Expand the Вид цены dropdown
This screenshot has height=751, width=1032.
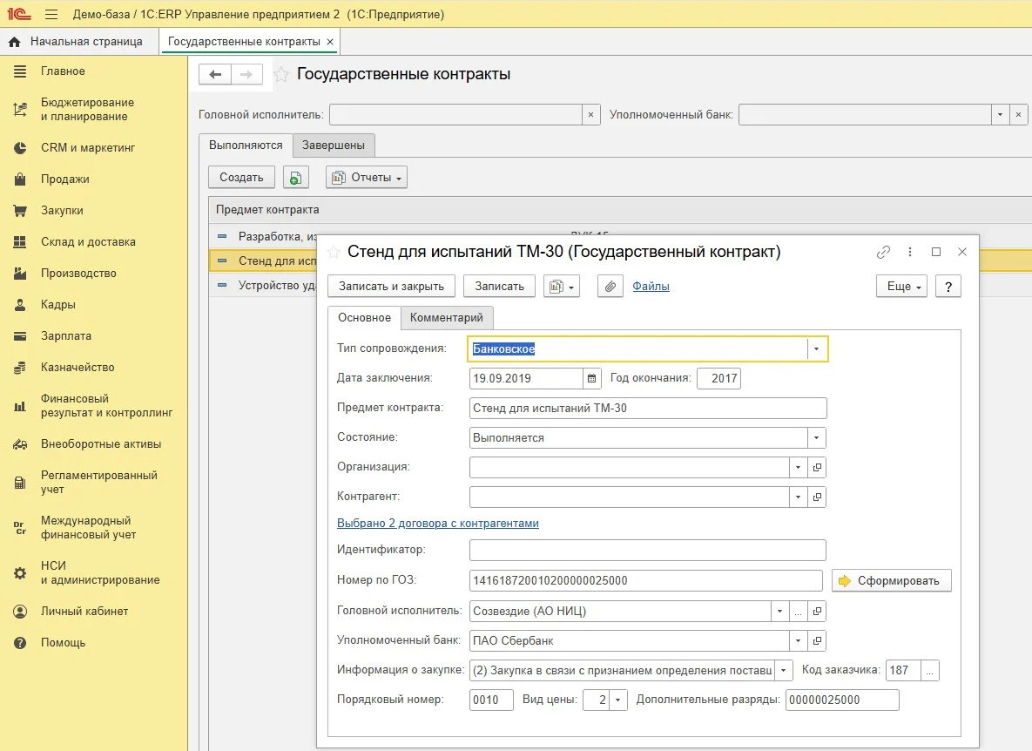pos(617,700)
